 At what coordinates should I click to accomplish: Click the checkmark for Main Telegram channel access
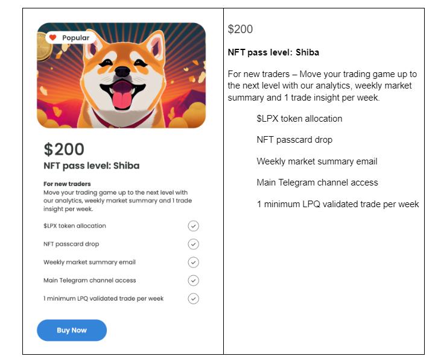193,280
